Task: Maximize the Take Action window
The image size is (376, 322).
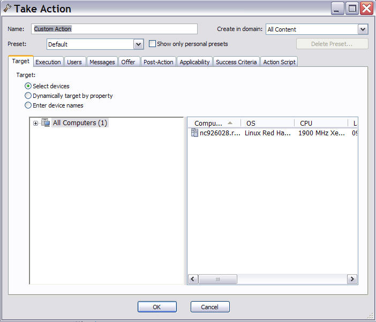Action: point(352,9)
